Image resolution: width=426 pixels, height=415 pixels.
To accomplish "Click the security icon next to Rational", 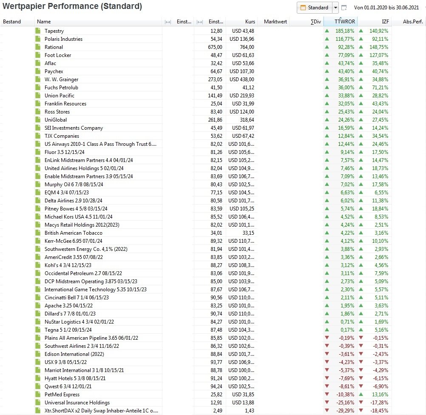I will tap(38, 47).
